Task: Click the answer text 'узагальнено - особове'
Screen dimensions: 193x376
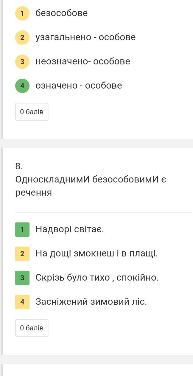Action: (86, 37)
